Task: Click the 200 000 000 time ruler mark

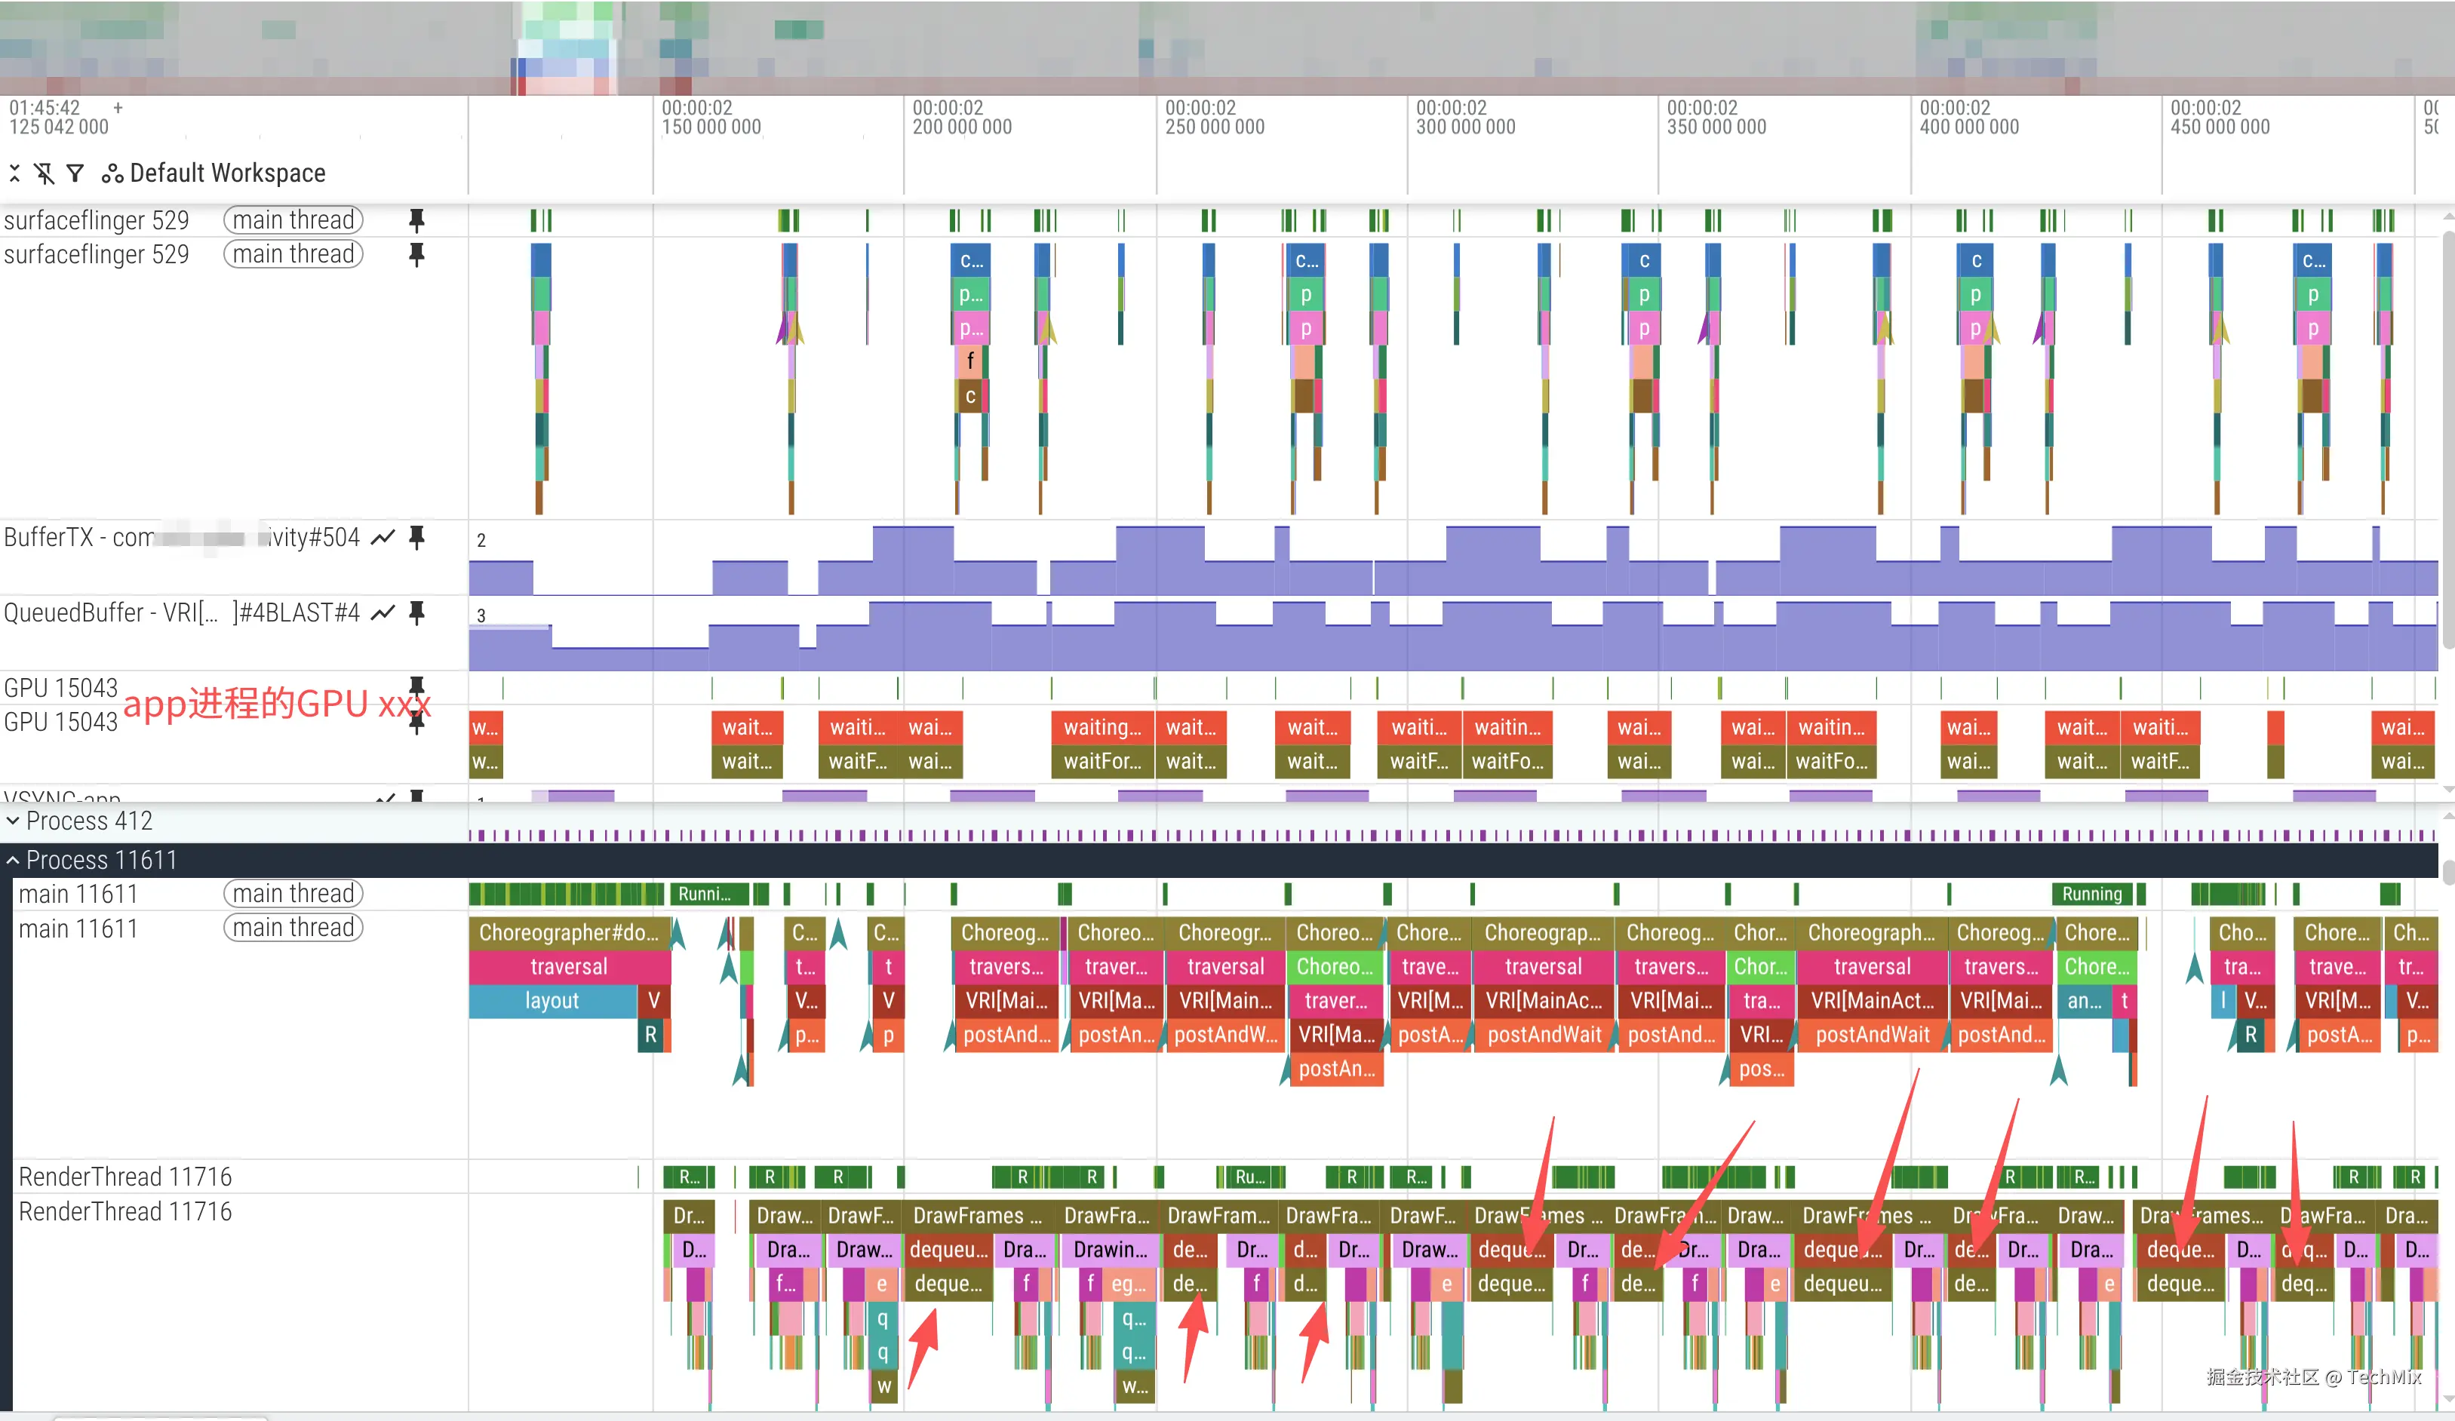Action: tap(963, 127)
